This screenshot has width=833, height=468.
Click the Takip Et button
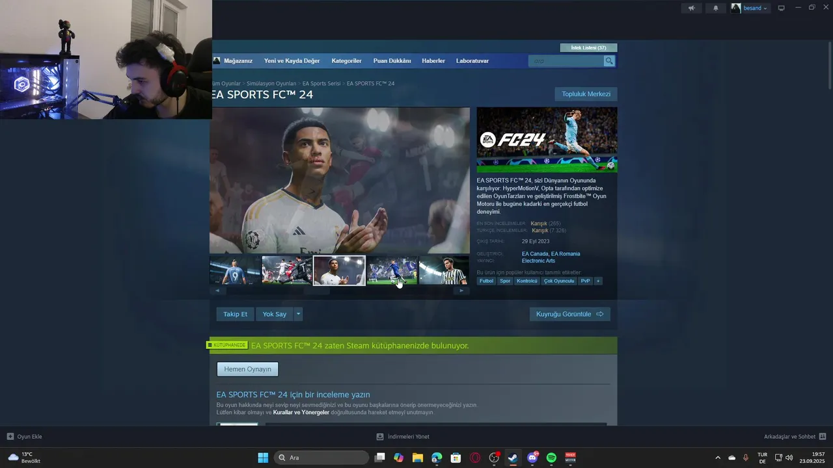click(x=236, y=314)
